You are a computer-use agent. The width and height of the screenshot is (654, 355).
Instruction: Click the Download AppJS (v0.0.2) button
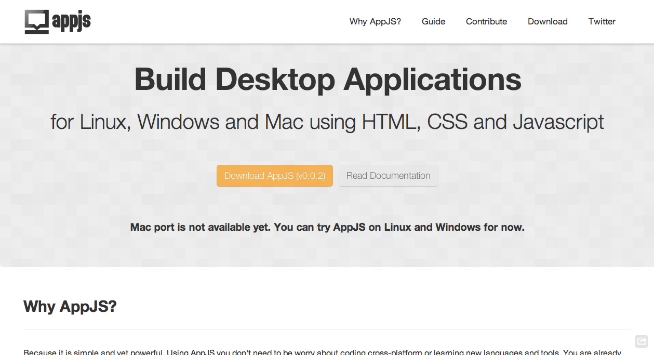coord(275,176)
